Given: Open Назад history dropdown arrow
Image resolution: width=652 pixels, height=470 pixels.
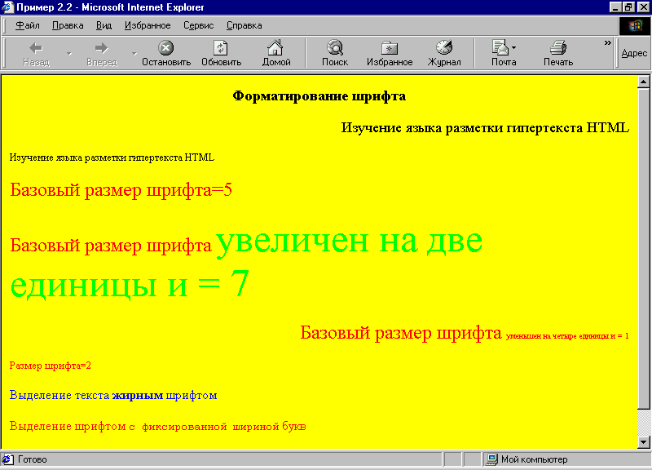Looking at the screenshot, I should 69,54.
